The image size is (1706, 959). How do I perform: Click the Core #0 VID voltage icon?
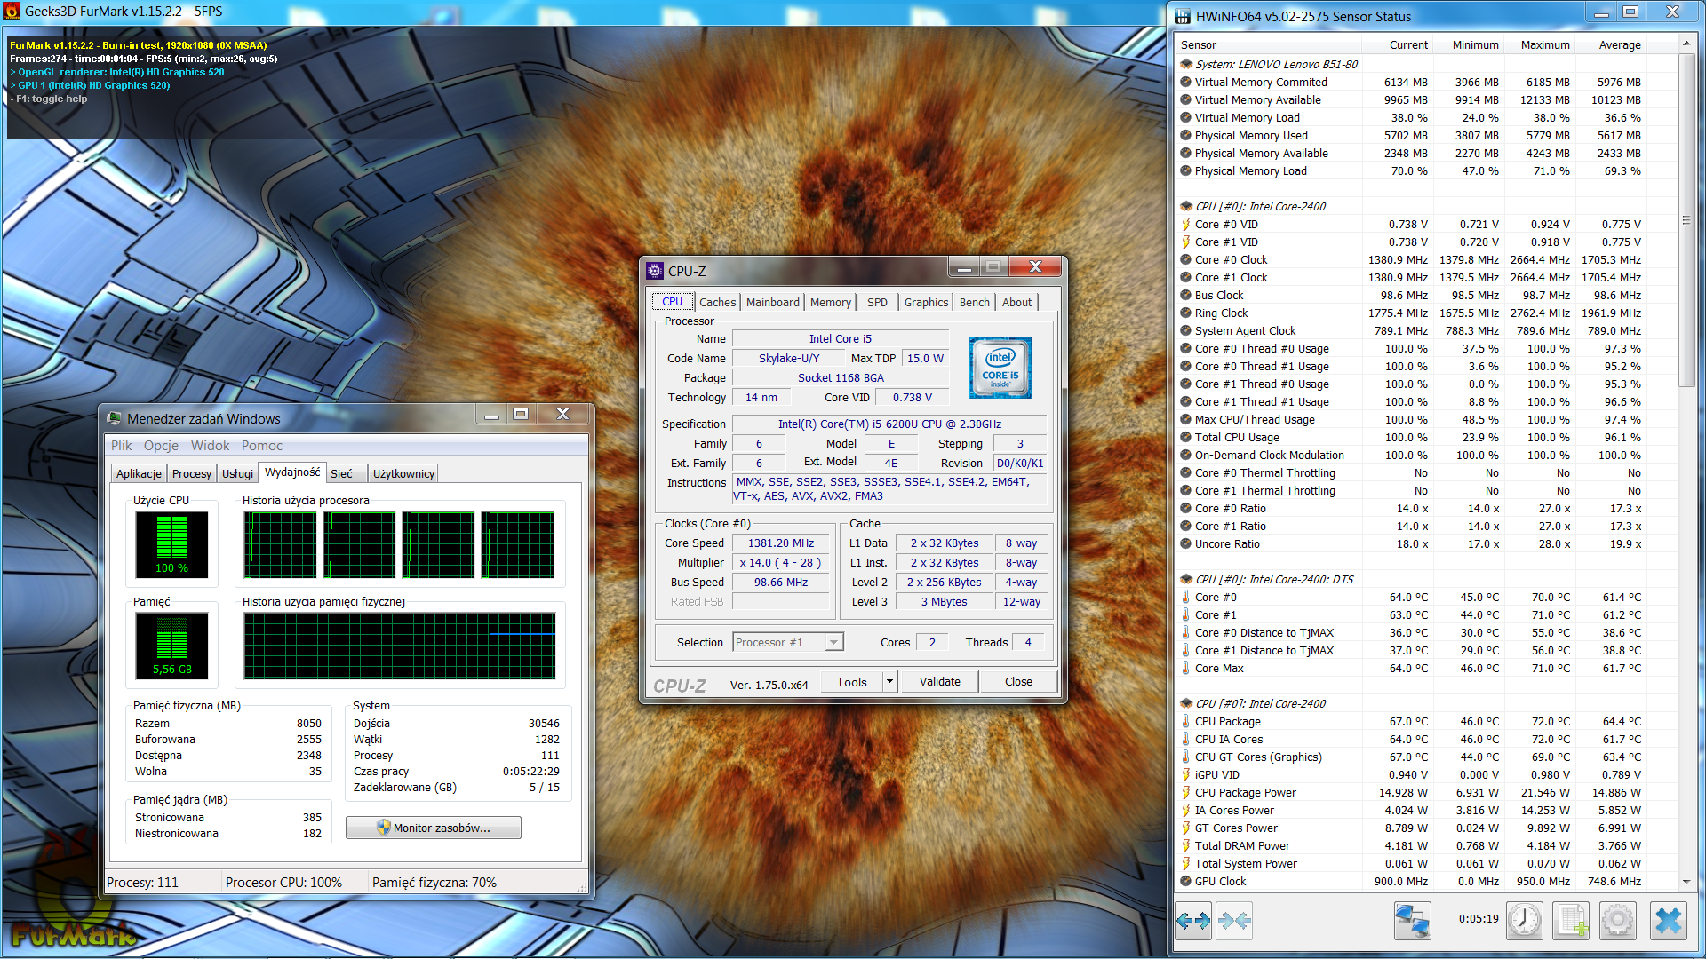click(x=1185, y=224)
